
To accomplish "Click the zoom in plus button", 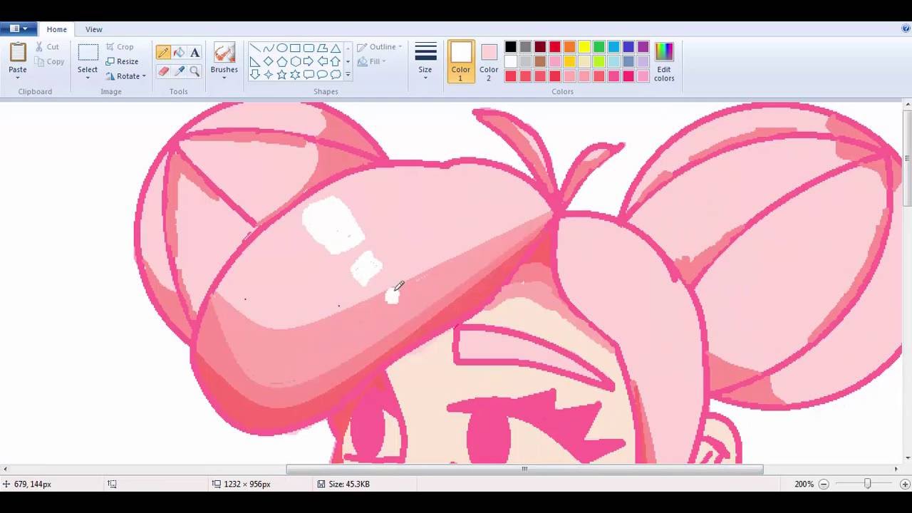I will tap(905, 484).
